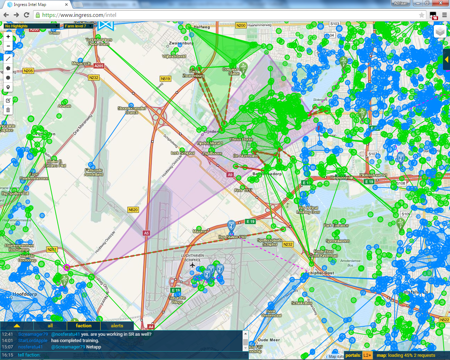Close the Ingress Intel Map tab
The height and width of the screenshot is (360, 450).
point(66,5)
